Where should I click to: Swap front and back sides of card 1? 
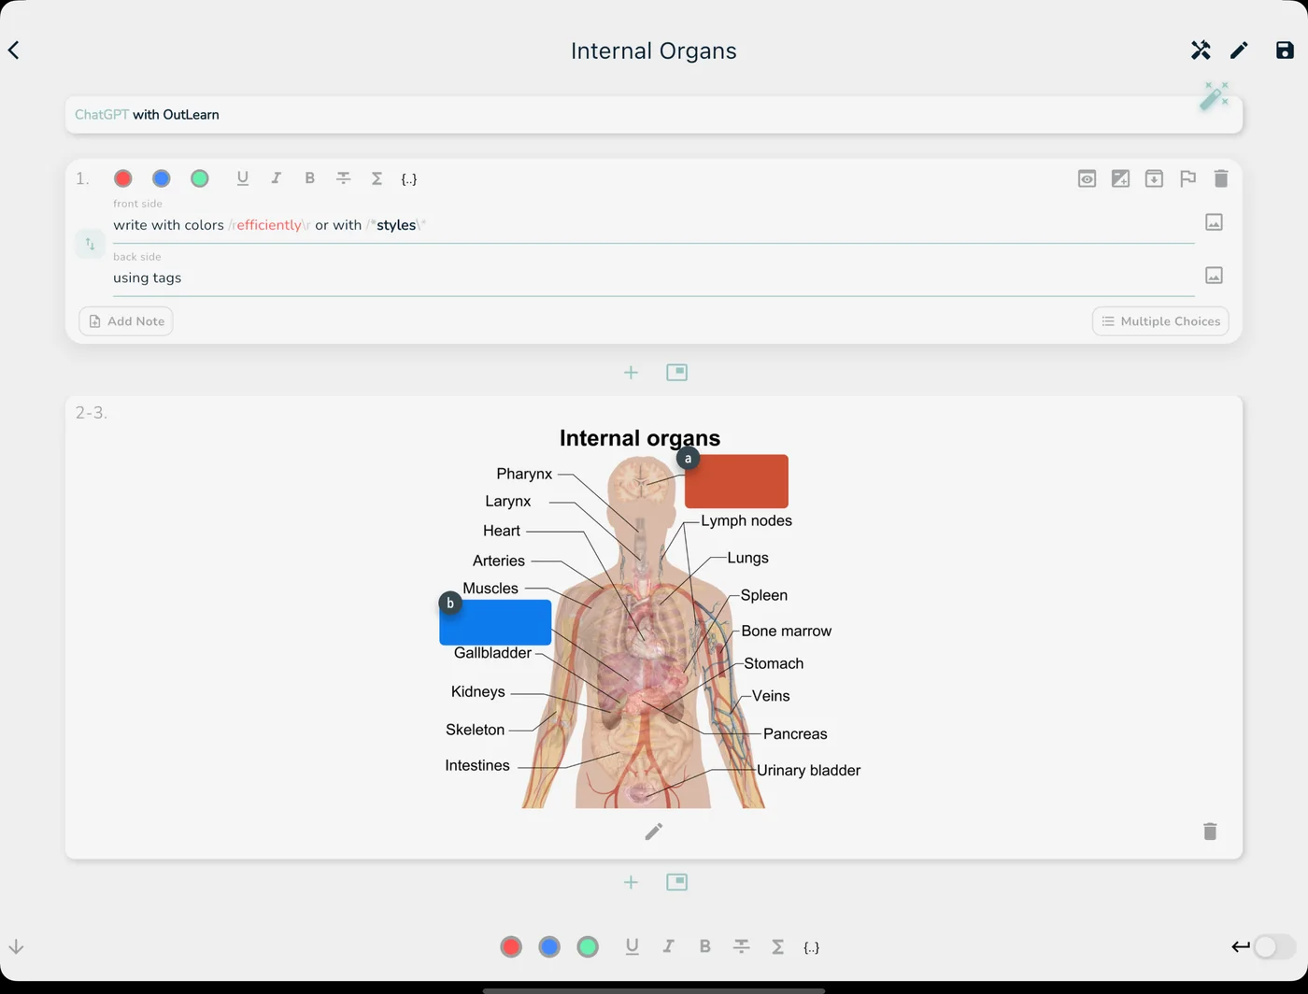point(90,244)
